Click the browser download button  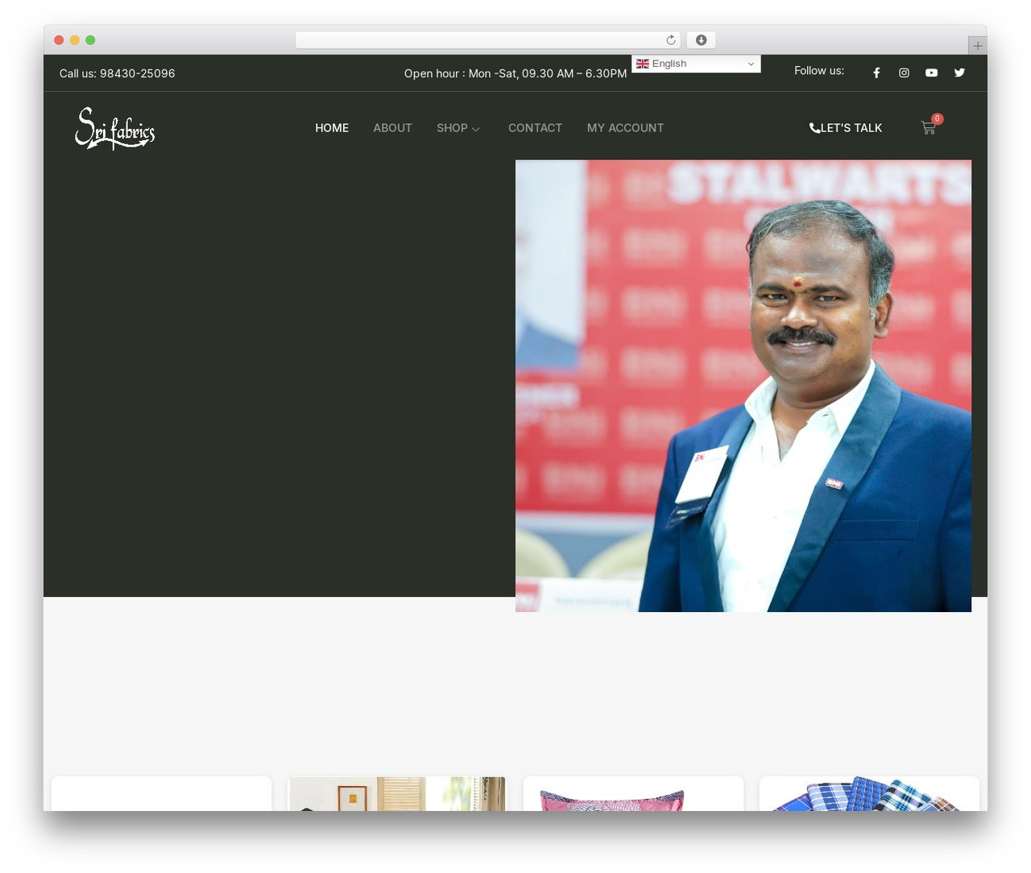pos(701,40)
